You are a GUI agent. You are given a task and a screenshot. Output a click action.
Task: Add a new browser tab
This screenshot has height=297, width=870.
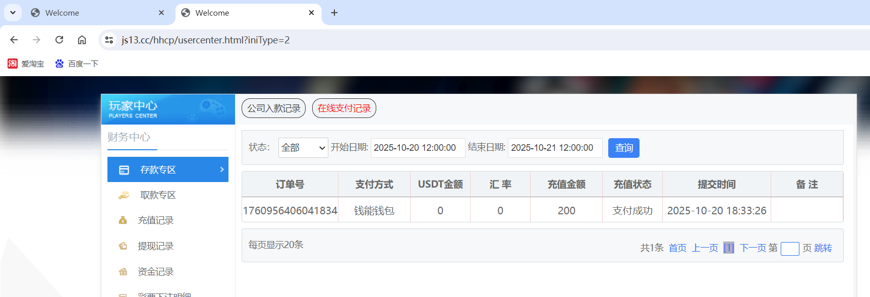(x=334, y=13)
